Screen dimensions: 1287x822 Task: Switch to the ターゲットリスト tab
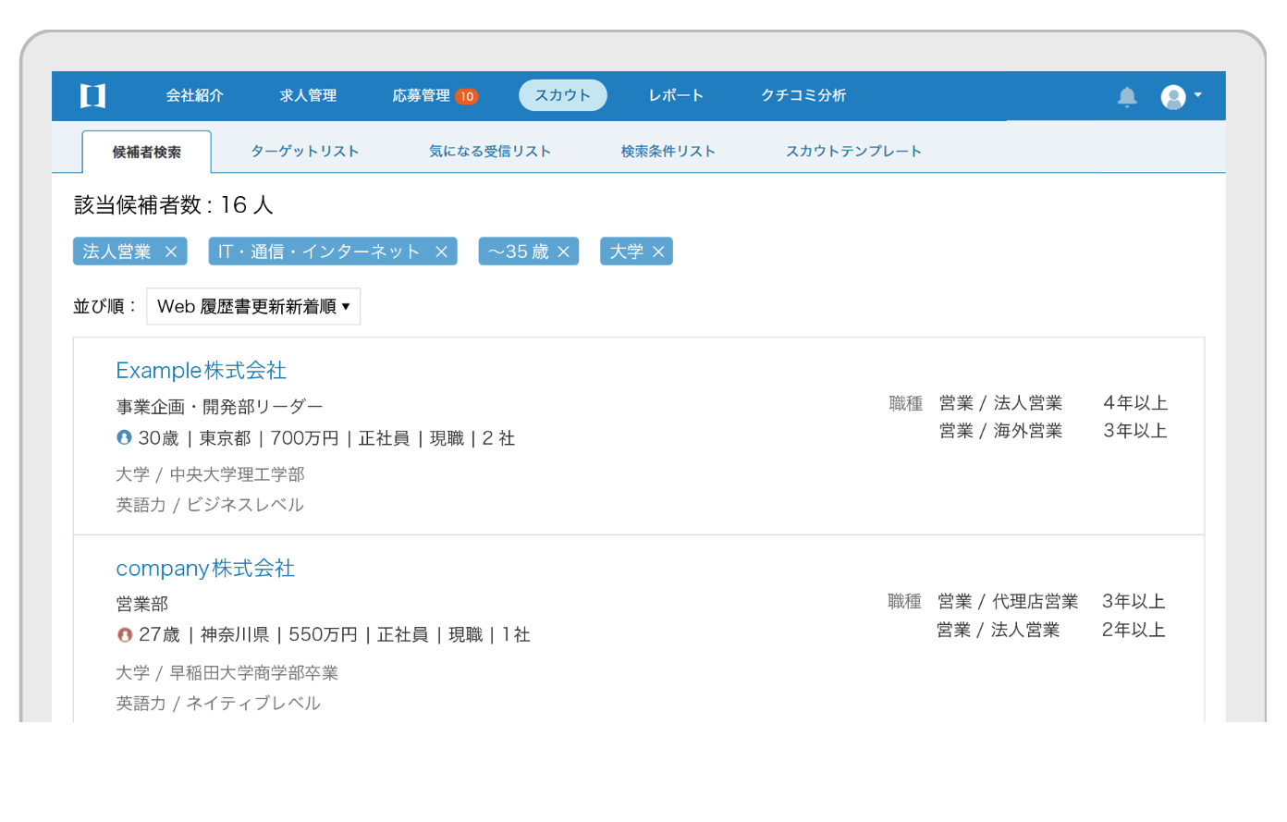click(304, 152)
